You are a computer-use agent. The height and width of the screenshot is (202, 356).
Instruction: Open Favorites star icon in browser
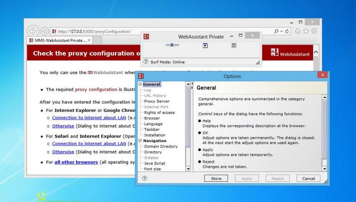click(x=306, y=31)
